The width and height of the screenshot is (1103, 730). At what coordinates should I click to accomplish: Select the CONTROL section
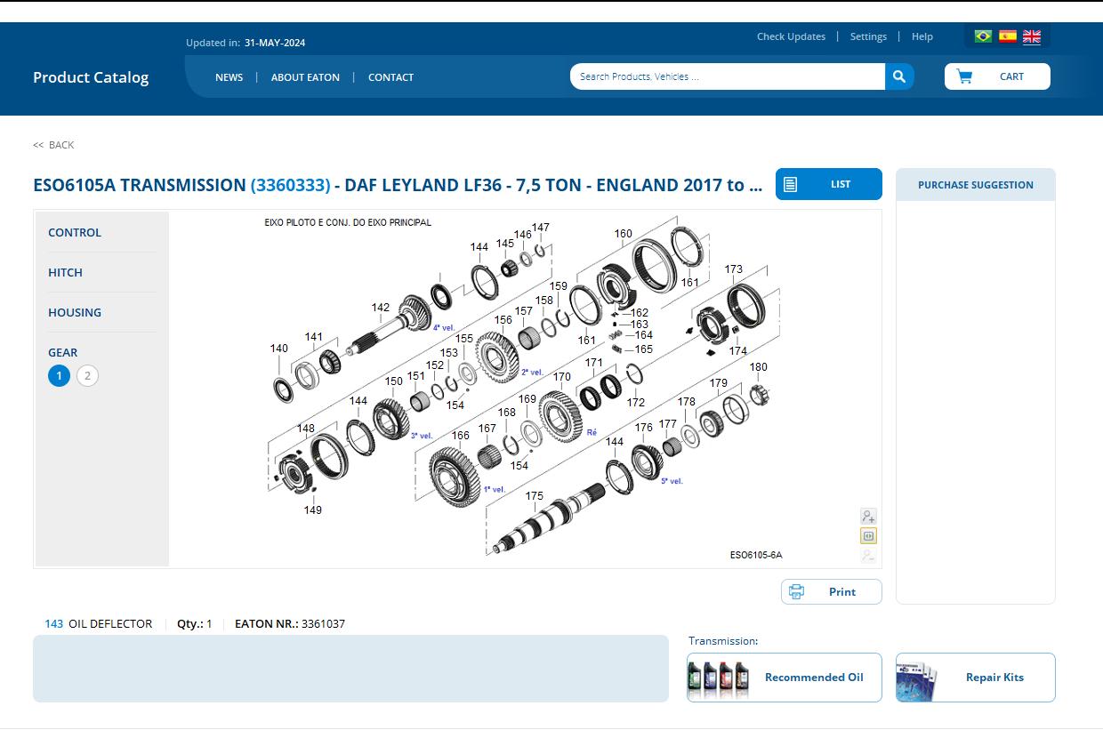coord(75,232)
